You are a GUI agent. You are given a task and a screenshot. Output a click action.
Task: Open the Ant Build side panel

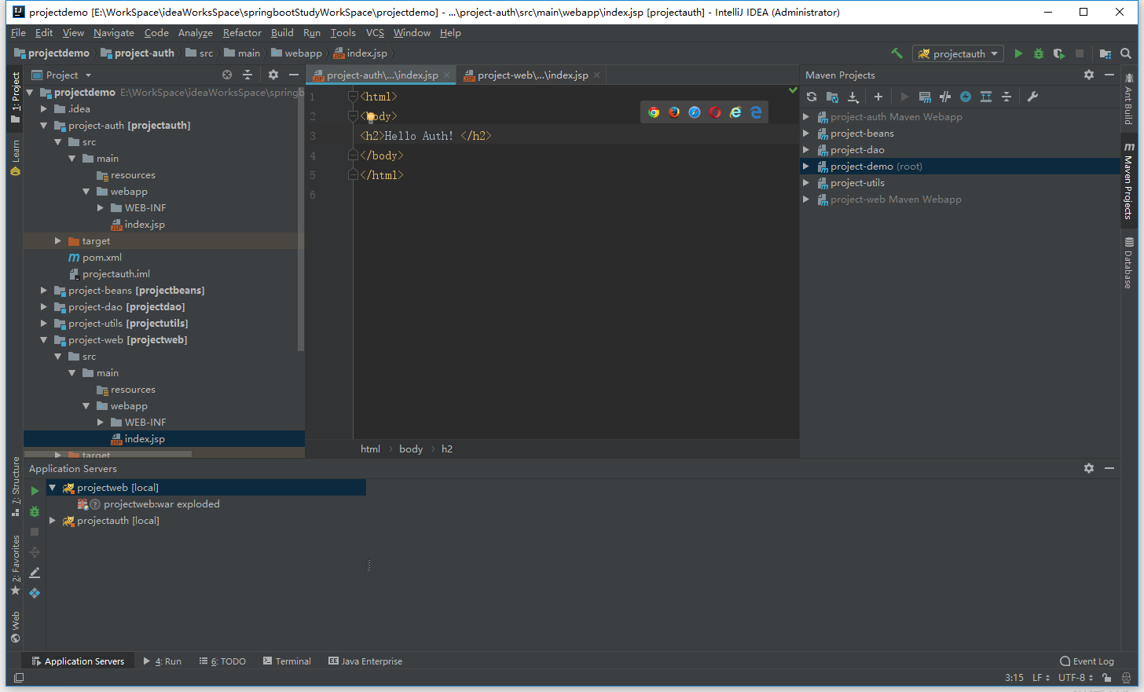1128,99
